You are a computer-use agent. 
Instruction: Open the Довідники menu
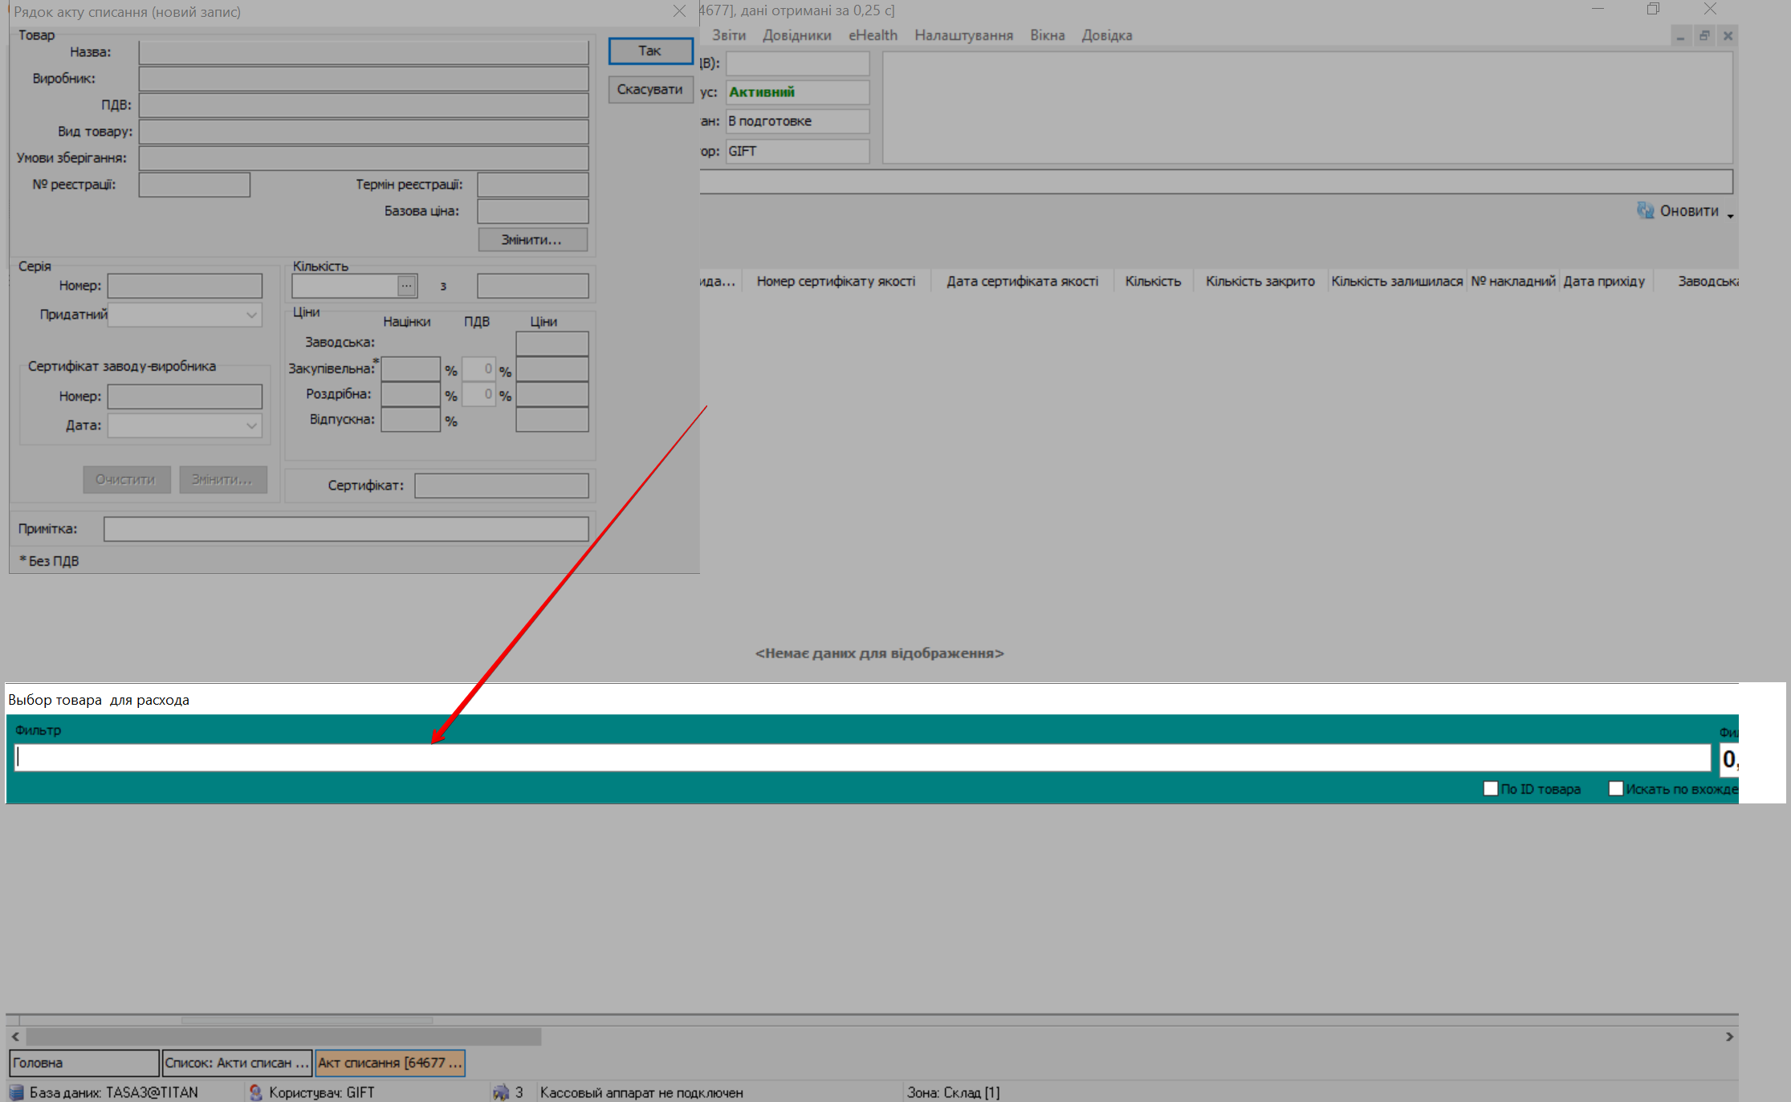pos(796,35)
